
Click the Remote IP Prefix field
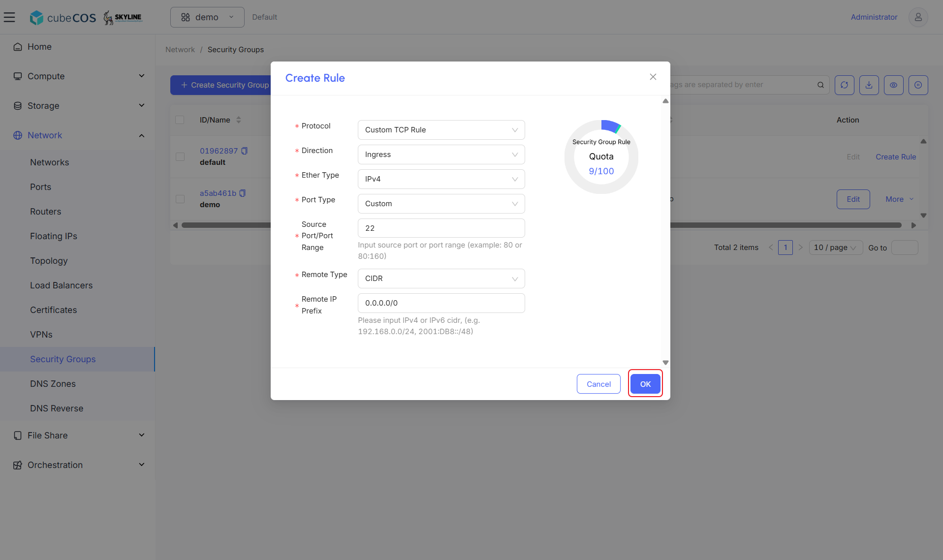tap(441, 303)
